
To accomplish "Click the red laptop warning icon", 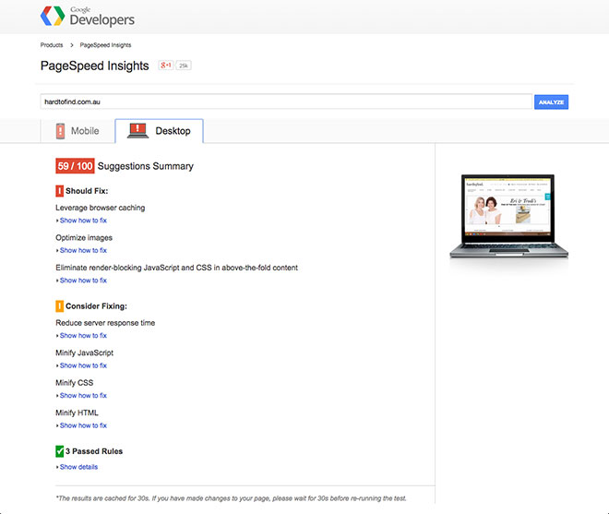I will [x=137, y=131].
